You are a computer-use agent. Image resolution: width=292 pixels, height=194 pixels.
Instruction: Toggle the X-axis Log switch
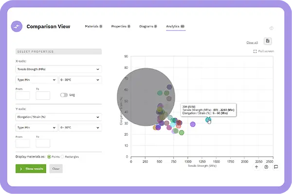[64, 95]
